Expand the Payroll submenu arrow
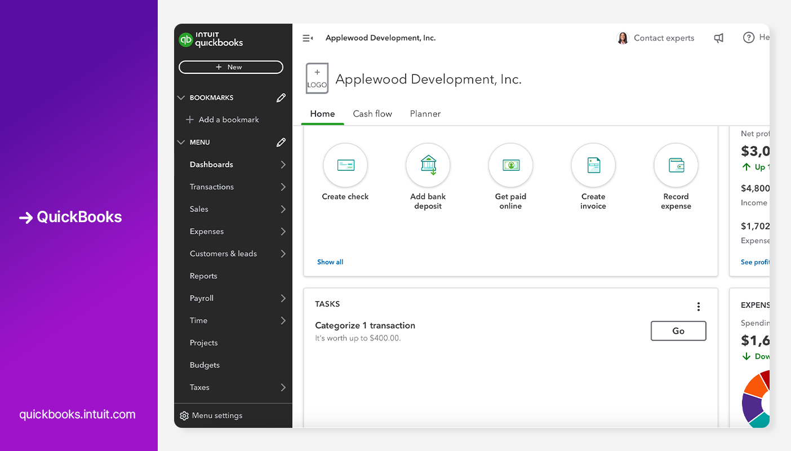The width and height of the screenshot is (791, 451). click(x=283, y=298)
